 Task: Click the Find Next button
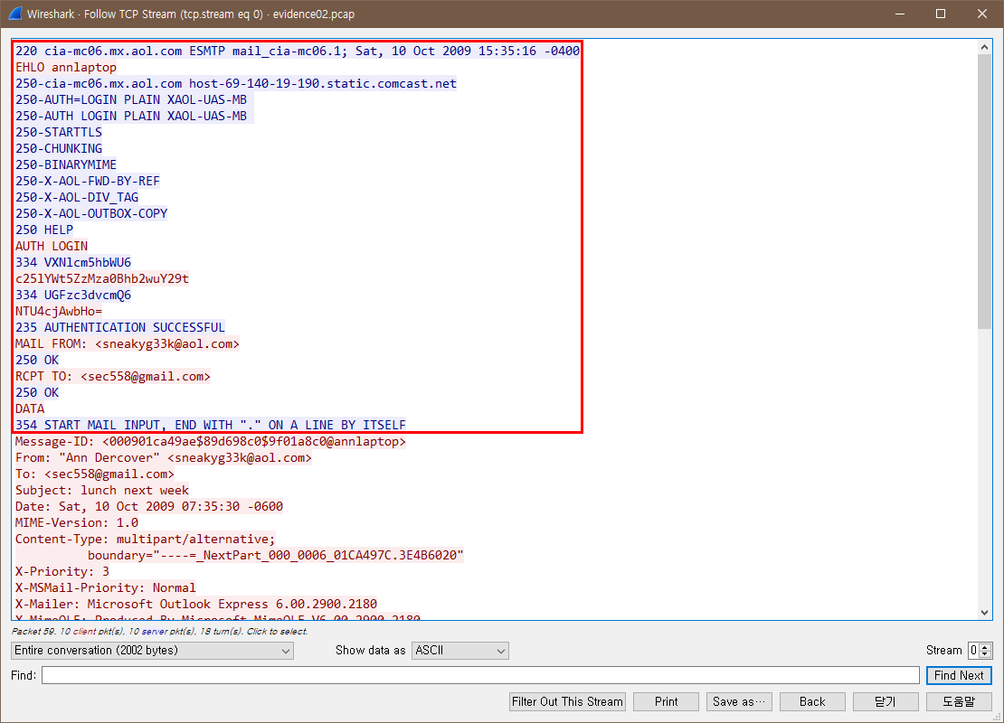(959, 675)
